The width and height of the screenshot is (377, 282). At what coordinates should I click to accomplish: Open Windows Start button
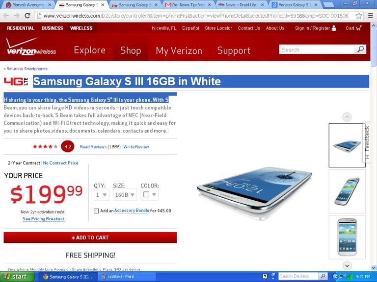(x=17, y=277)
